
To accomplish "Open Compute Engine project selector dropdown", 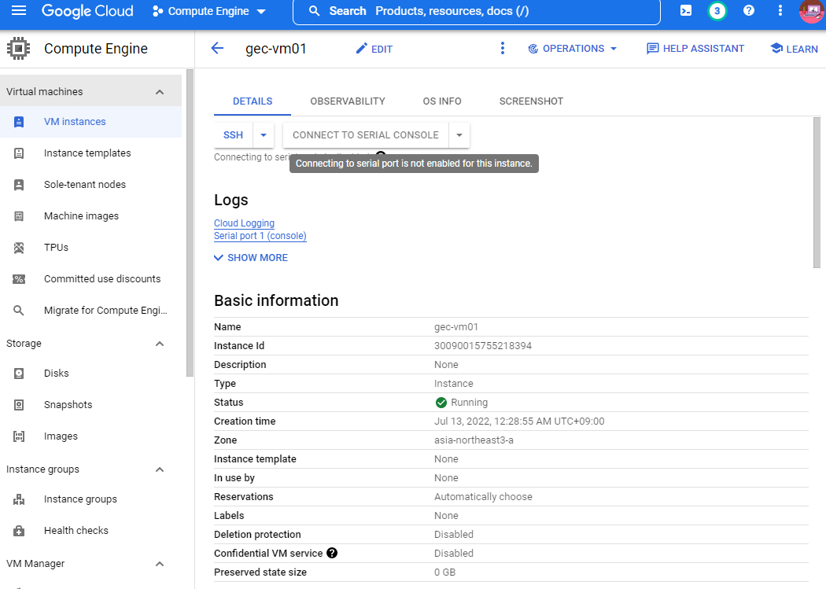I will click(x=208, y=11).
